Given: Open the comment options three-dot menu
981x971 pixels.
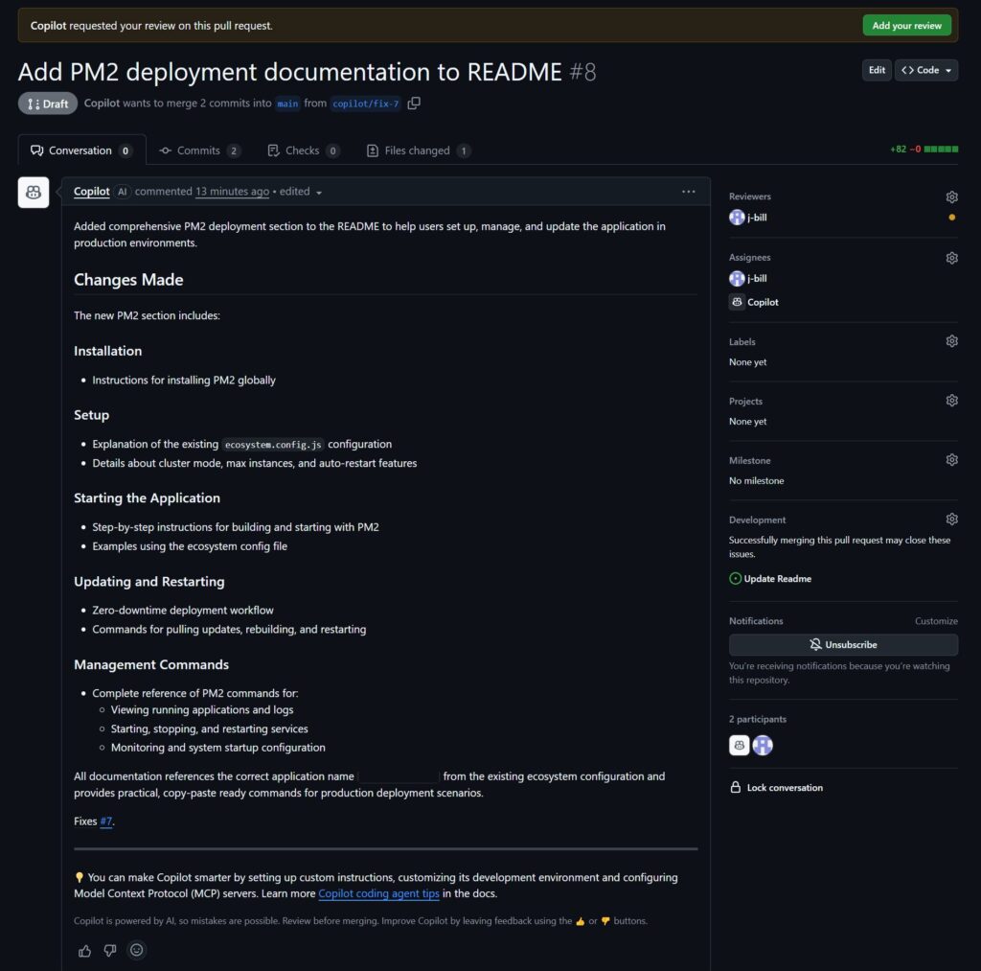Looking at the screenshot, I should point(688,192).
